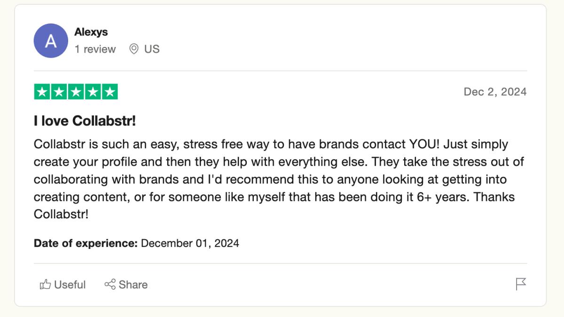Image resolution: width=564 pixels, height=317 pixels.
Task: Click the thumbs-up icon
Action: click(x=46, y=285)
